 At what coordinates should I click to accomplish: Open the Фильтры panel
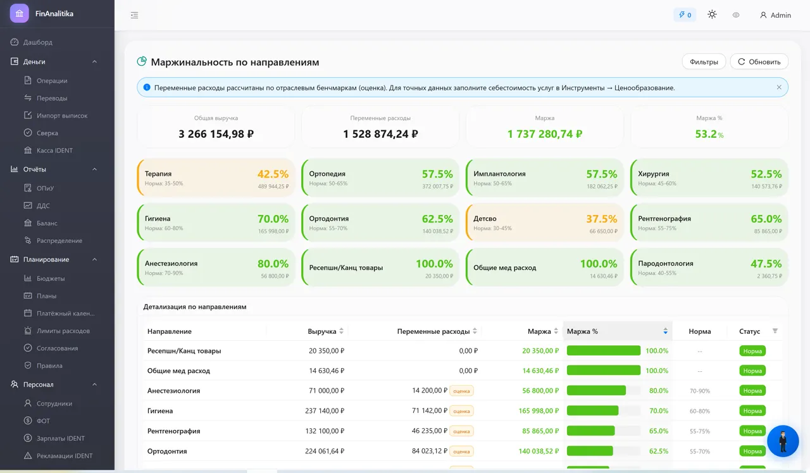704,62
